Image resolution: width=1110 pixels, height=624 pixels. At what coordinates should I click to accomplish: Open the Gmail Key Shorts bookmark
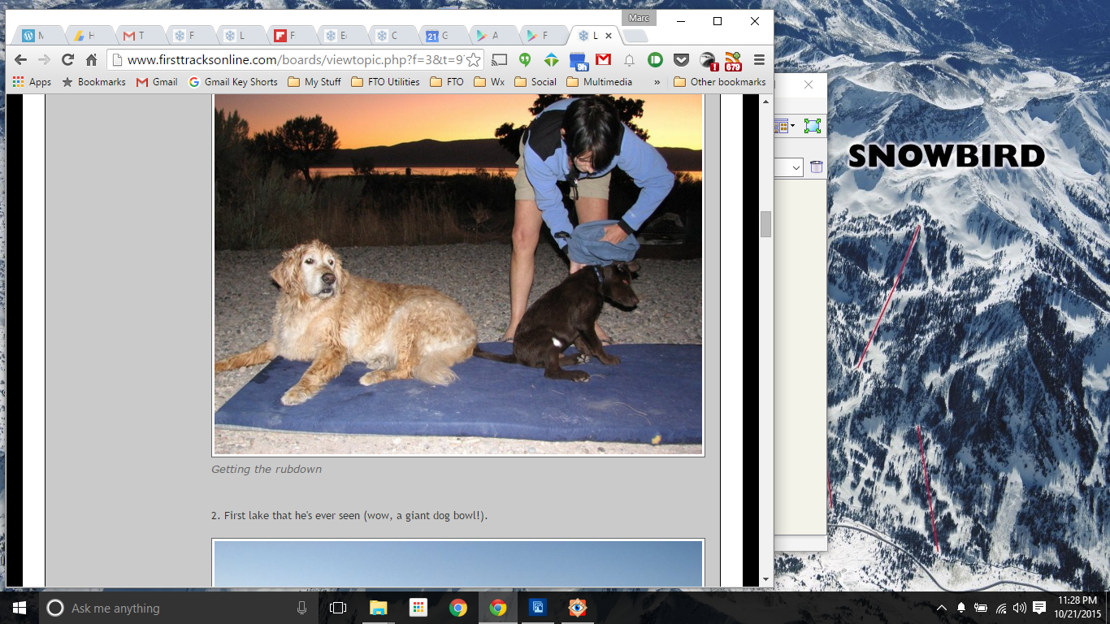click(233, 82)
